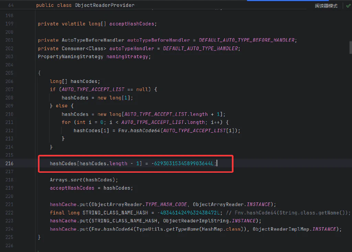
Task: Click the acceptHashCodes field on line 199
Action: pyautogui.click(x=132, y=24)
